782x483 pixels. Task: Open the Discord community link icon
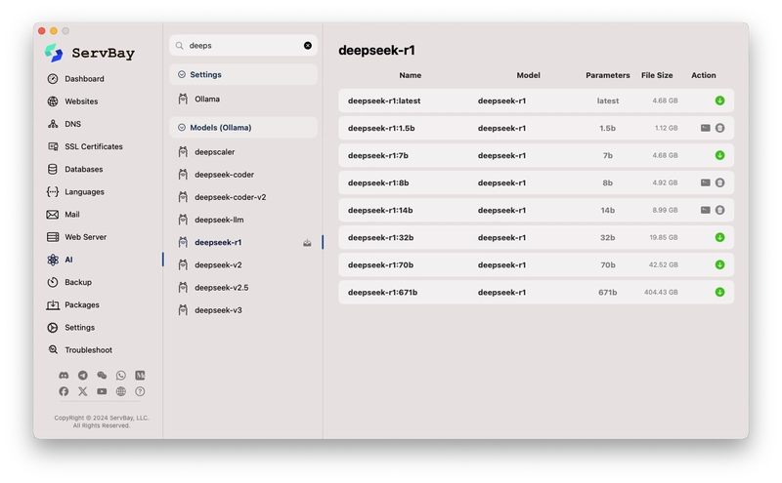click(x=64, y=376)
